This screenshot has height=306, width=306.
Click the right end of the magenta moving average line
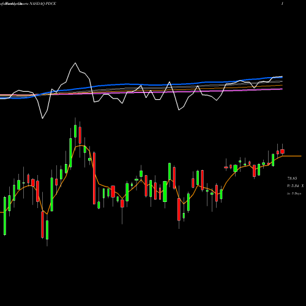pos(282,89)
